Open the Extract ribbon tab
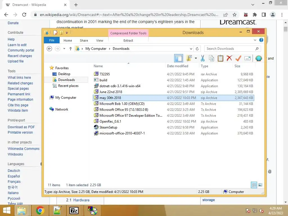This screenshot has height=216, width=288. [x=128, y=40]
